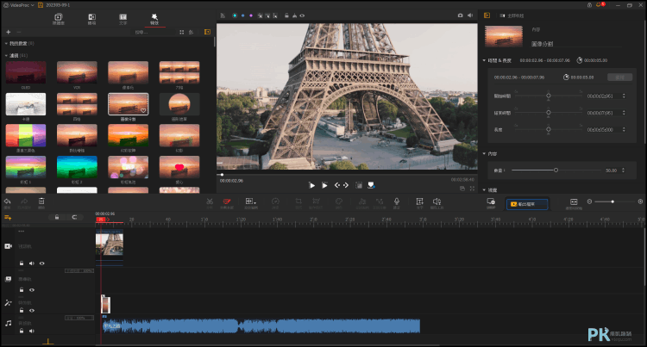Open the audio editor speaker tool

[437, 201]
